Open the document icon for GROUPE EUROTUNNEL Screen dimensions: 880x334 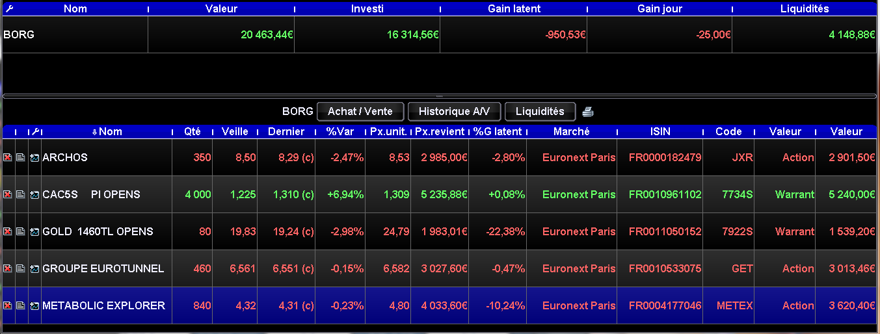point(21,269)
